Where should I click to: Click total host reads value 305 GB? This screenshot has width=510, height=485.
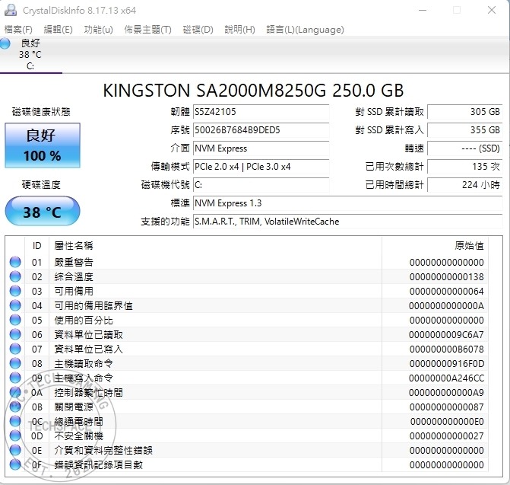point(465,112)
